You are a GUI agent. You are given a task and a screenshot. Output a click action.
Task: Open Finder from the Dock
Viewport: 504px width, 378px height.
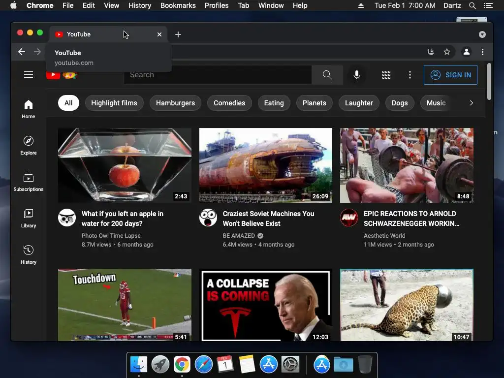(x=139, y=365)
